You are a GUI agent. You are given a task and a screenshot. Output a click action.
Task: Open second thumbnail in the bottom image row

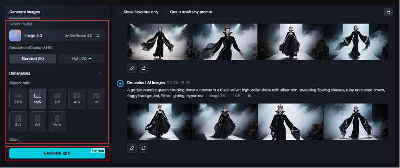tap(225, 122)
